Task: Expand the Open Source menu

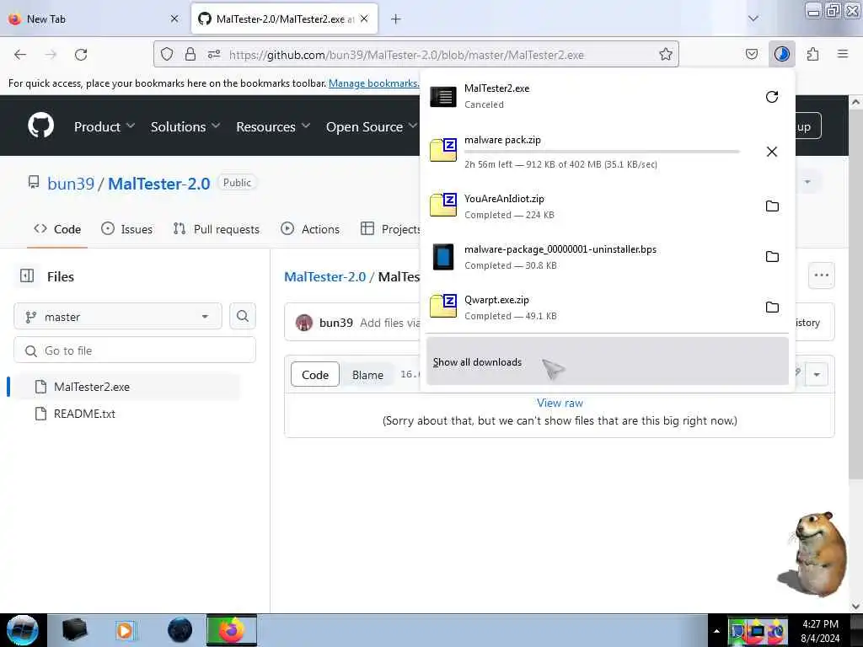Action: click(372, 126)
